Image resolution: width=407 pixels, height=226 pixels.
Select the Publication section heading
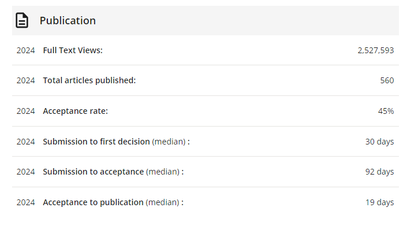pos(68,21)
